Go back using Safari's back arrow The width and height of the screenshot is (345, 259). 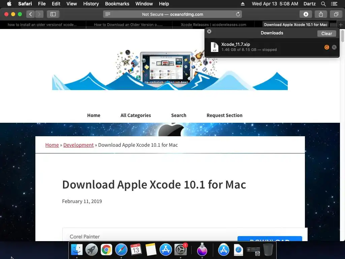31,14
